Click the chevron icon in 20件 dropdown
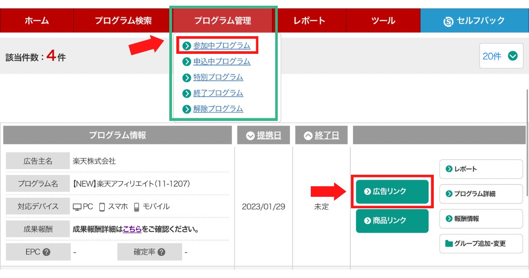The width and height of the screenshot is (529, 278). click(x=512, y=56)
